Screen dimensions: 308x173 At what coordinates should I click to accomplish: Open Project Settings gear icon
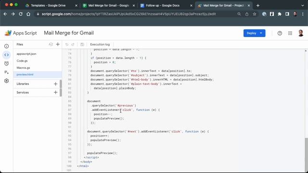(x=6, y=81)
